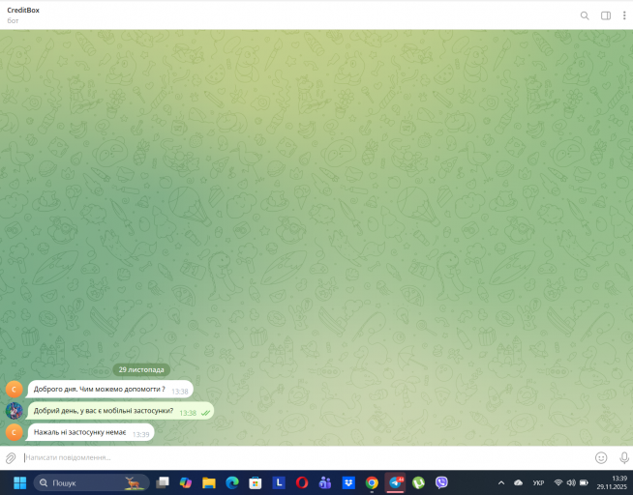Open Microsoft Teams from the taskbar
The height and width of the screenshot is (495, 633).
tap(325, 482)
